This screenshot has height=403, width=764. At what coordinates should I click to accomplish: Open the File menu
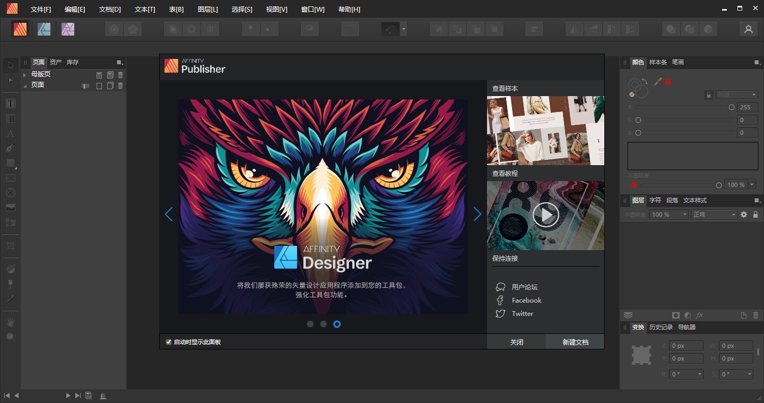(41, 10)
